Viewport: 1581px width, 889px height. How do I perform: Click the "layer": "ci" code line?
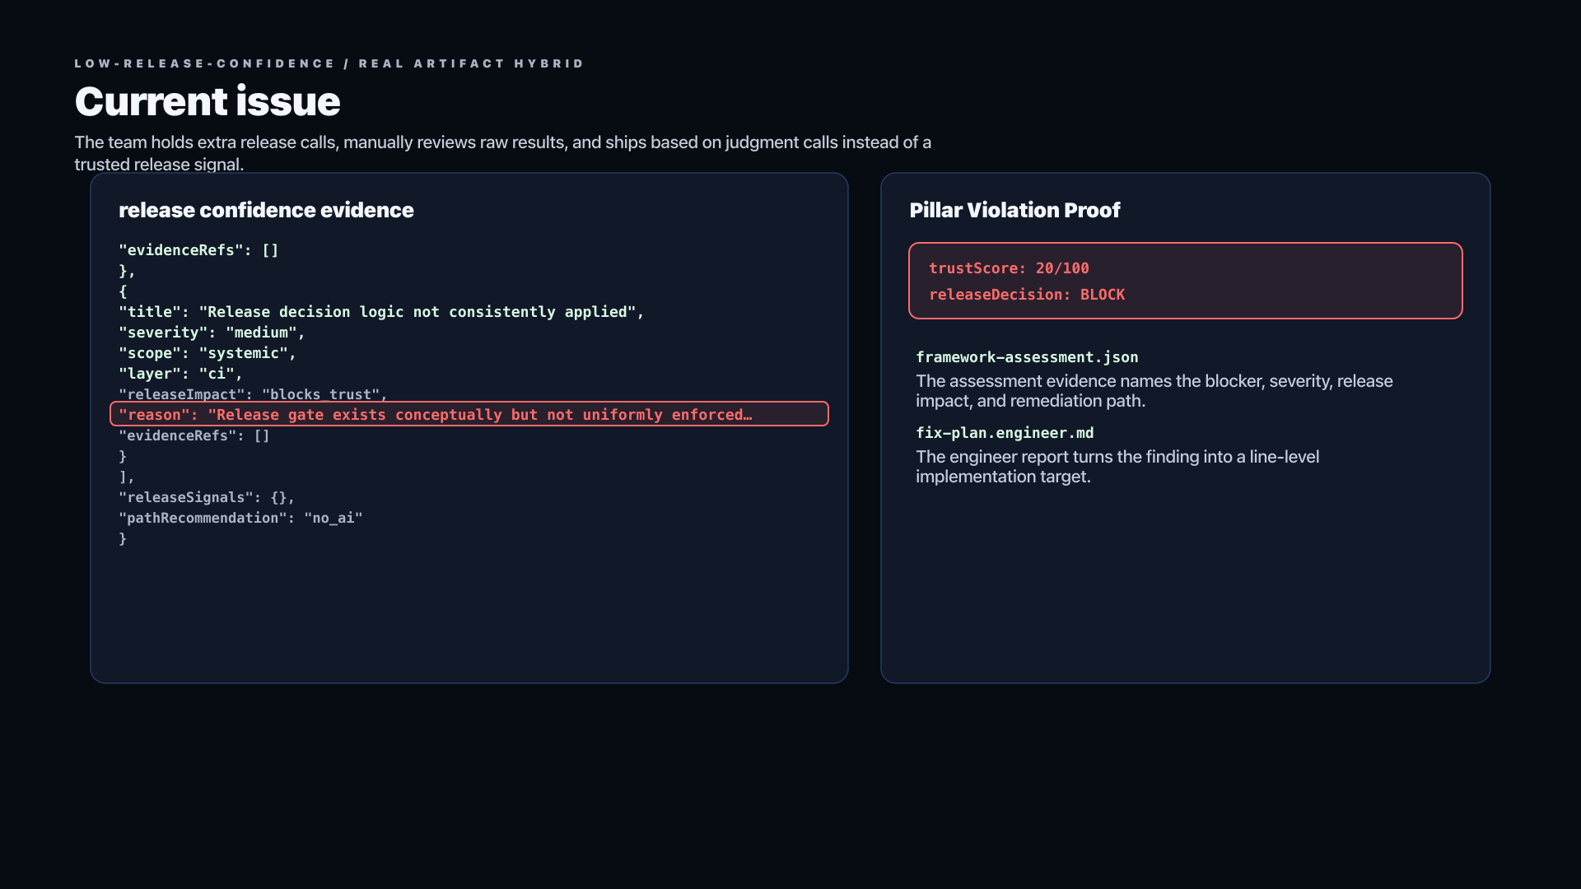click(x=180, y=374)
